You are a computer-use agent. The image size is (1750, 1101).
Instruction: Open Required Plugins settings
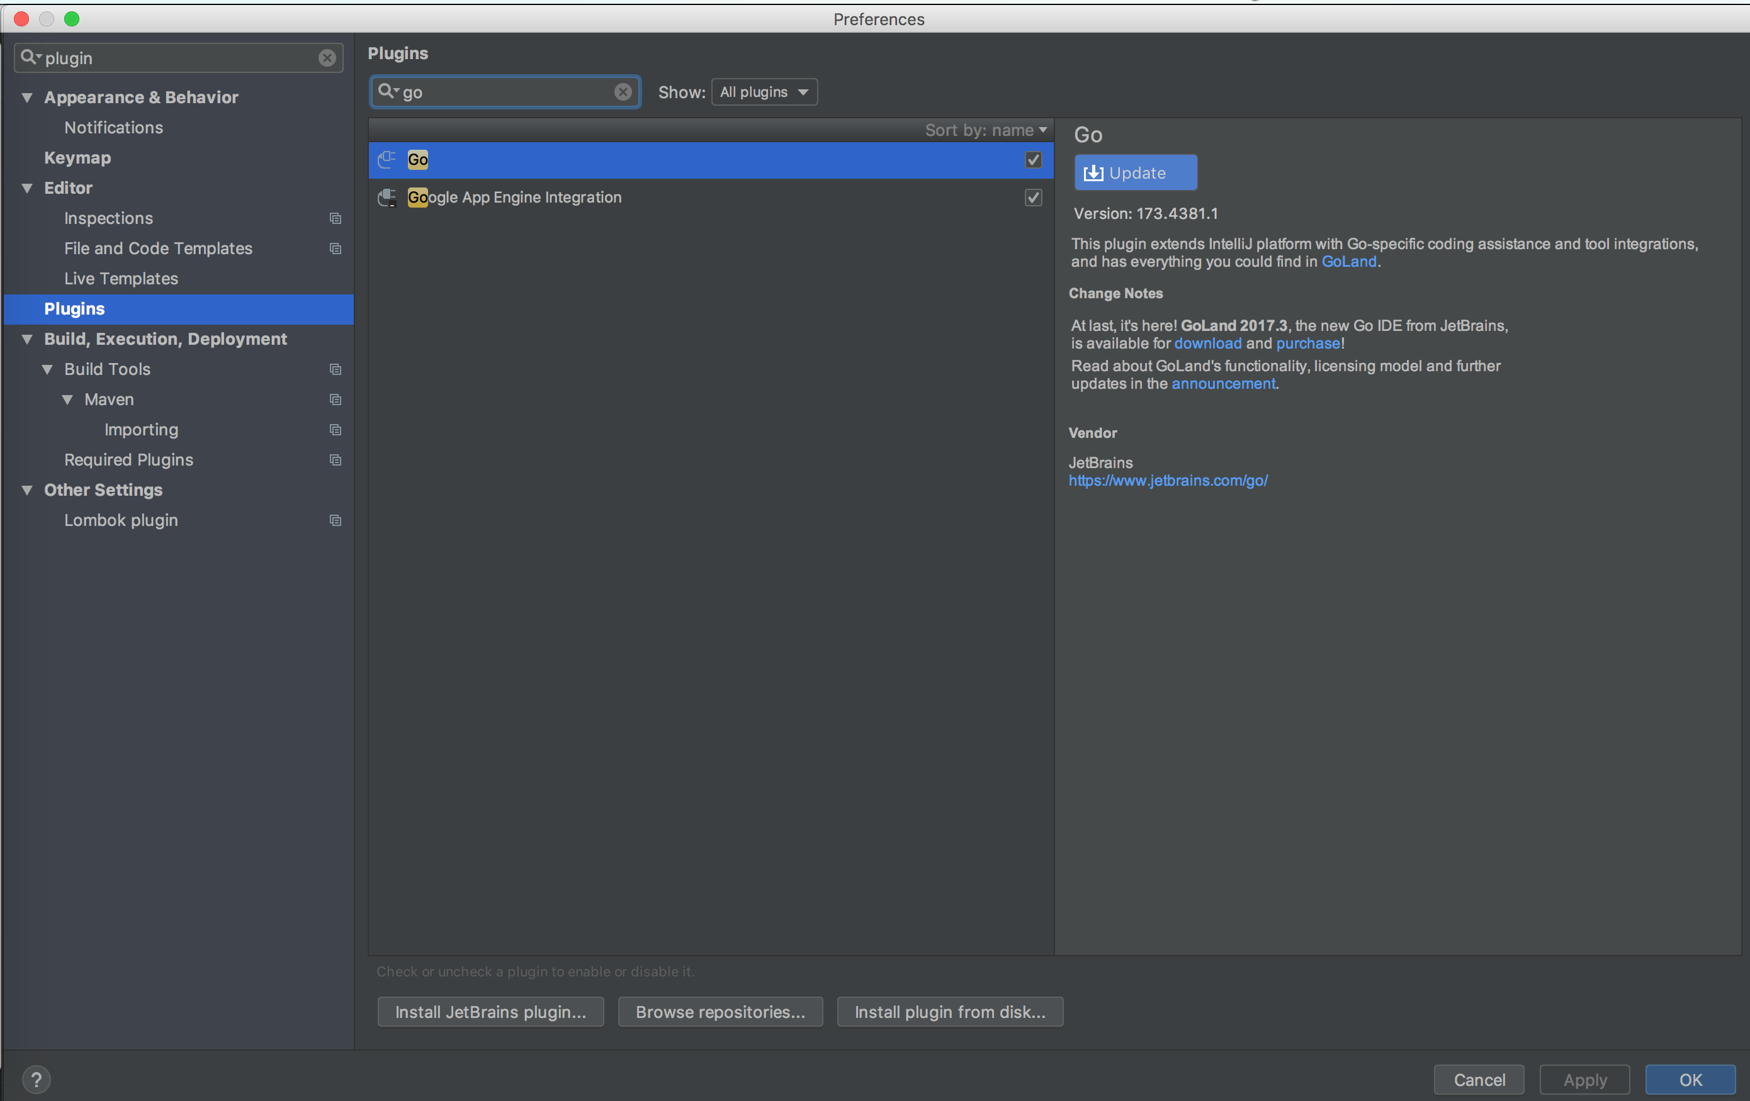(128, 460)
